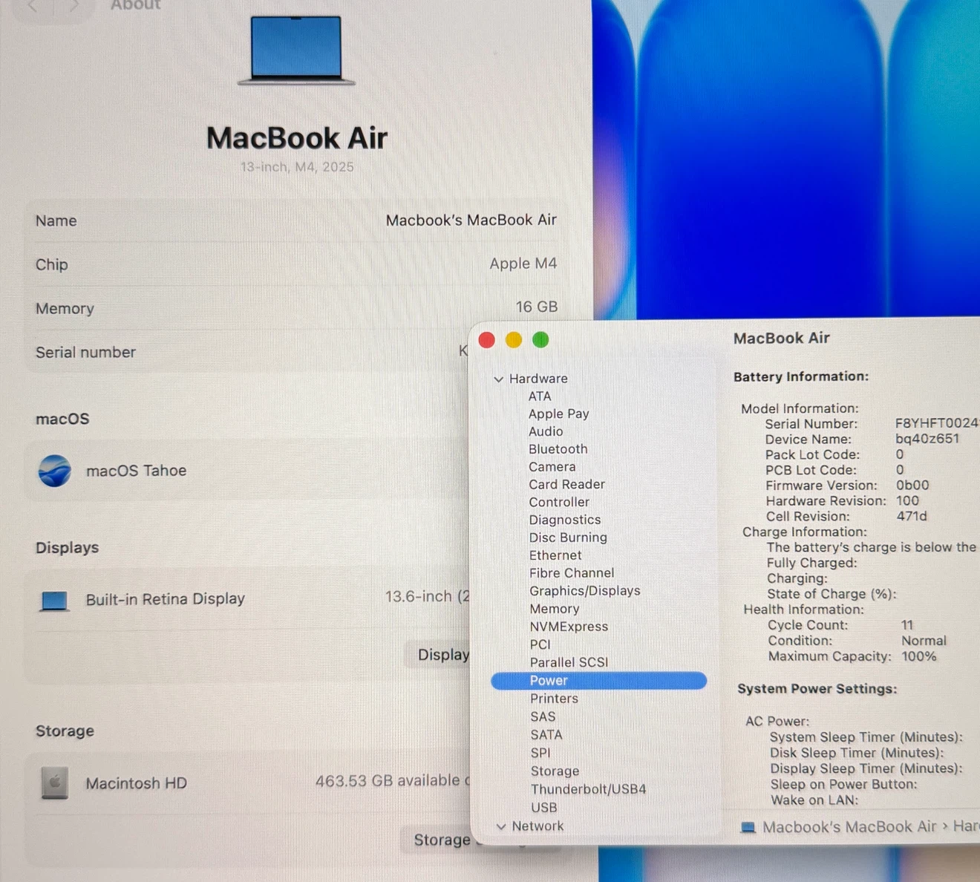Click the MacBook Air laptop image

[x=296, y=51]
